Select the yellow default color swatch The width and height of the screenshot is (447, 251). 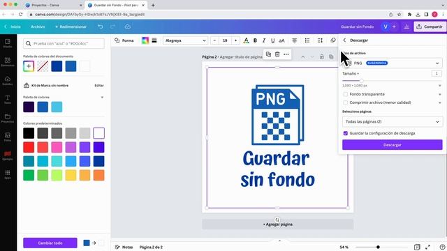pos(71,175)
